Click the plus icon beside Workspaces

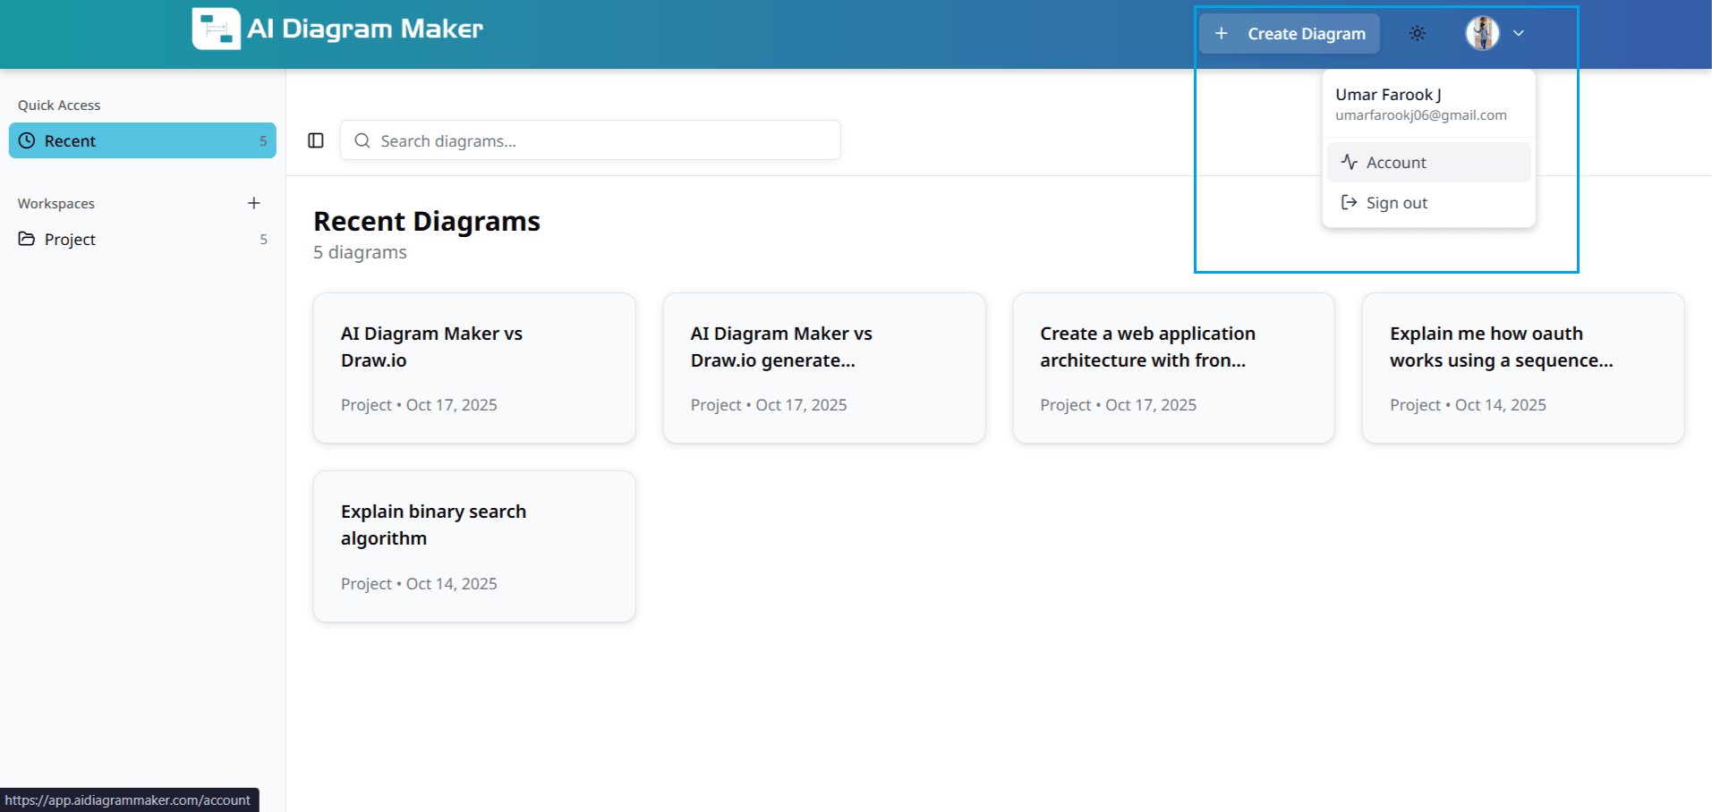tap(254, 203)
